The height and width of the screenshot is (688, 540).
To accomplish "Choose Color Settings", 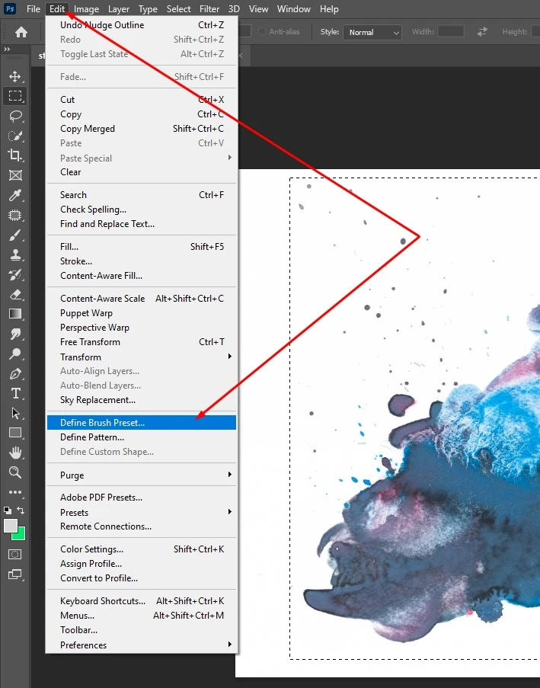I will [142, 549].
